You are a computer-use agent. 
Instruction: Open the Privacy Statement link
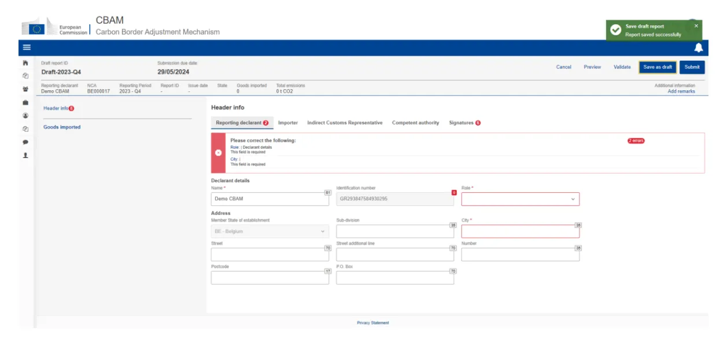tap(373, 323)
